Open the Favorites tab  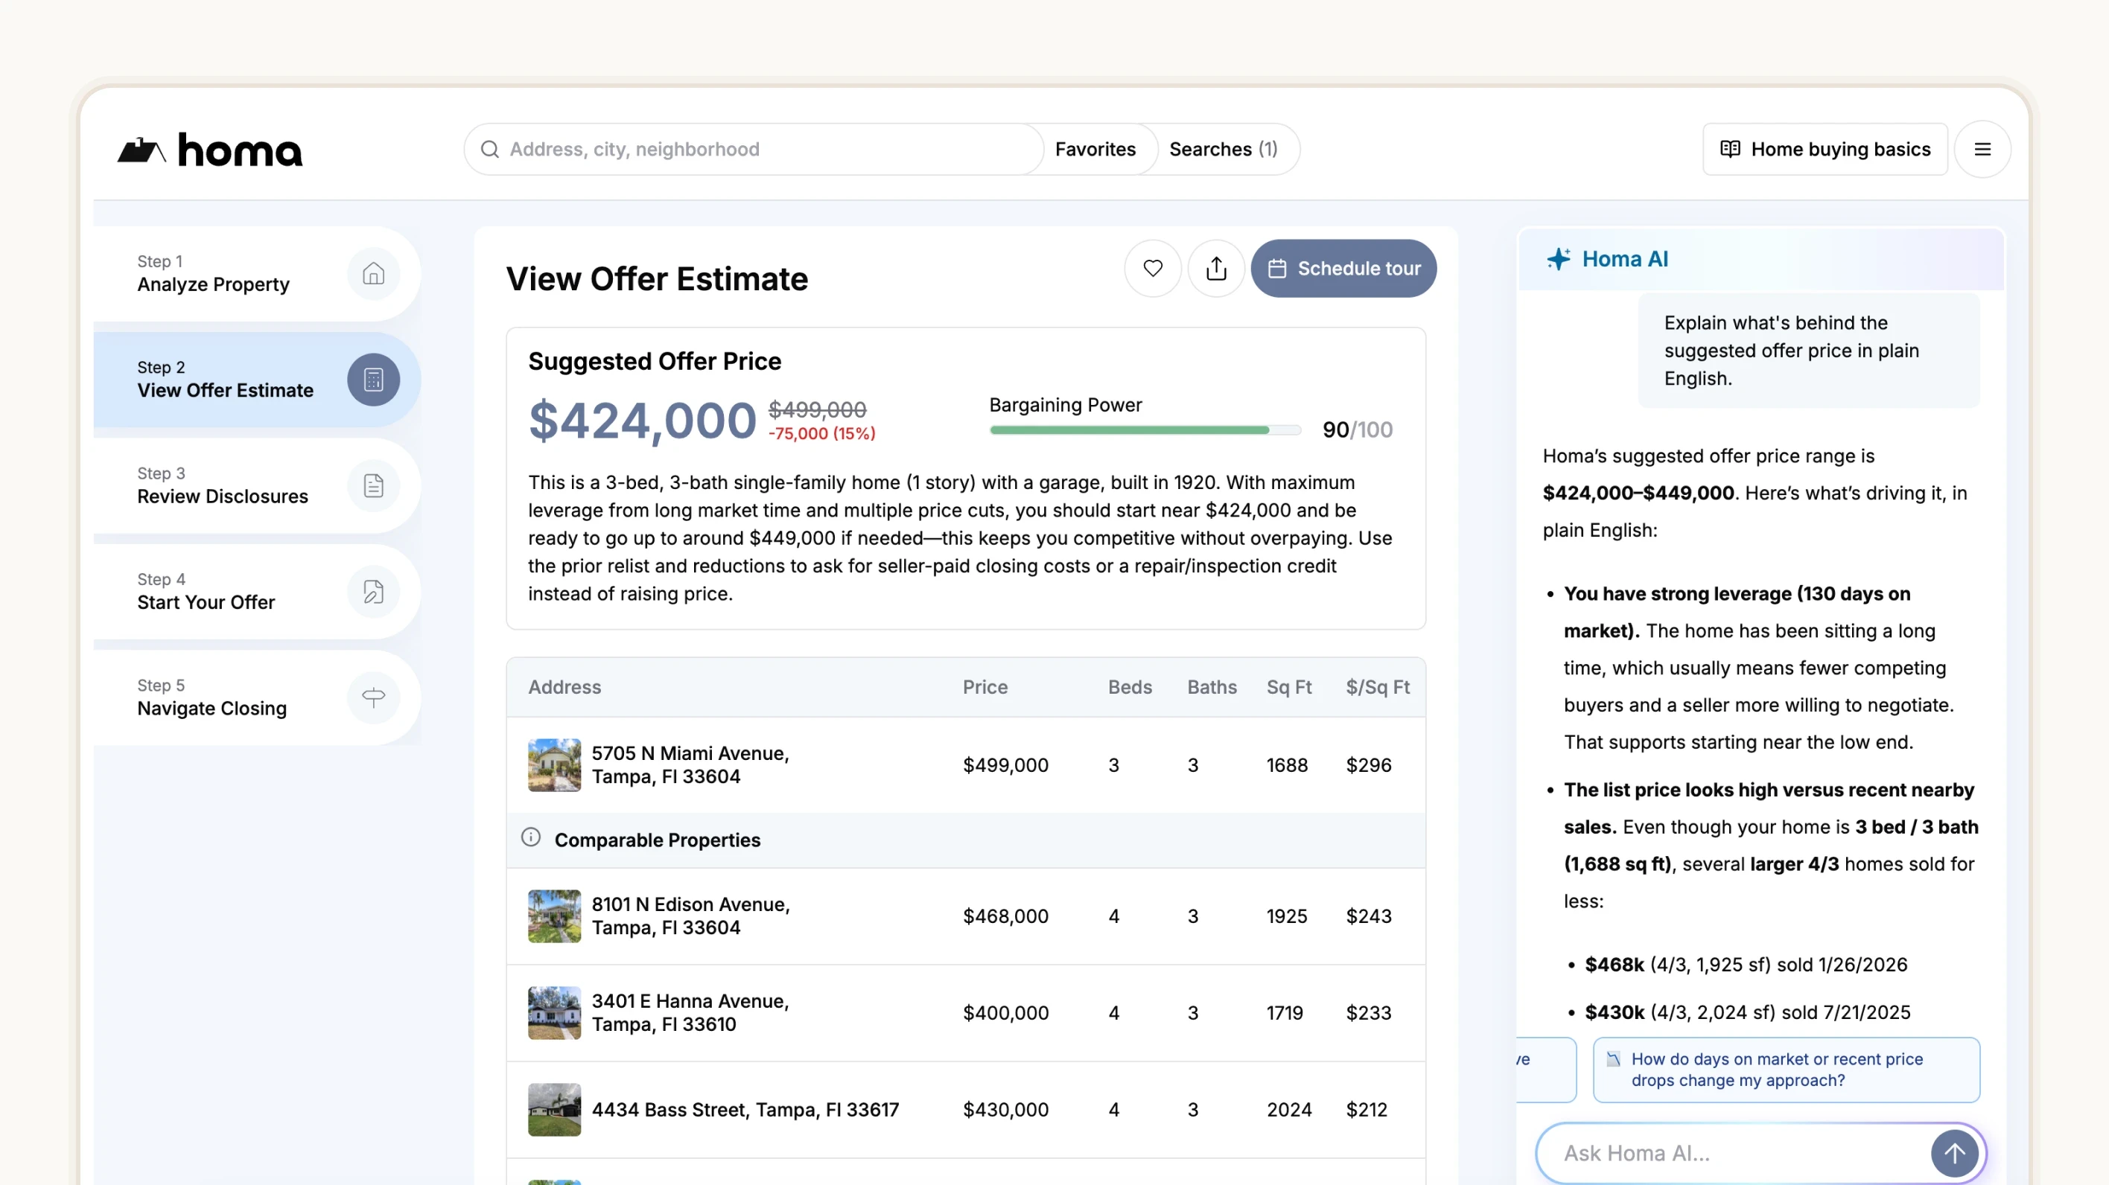point(1095,149)
